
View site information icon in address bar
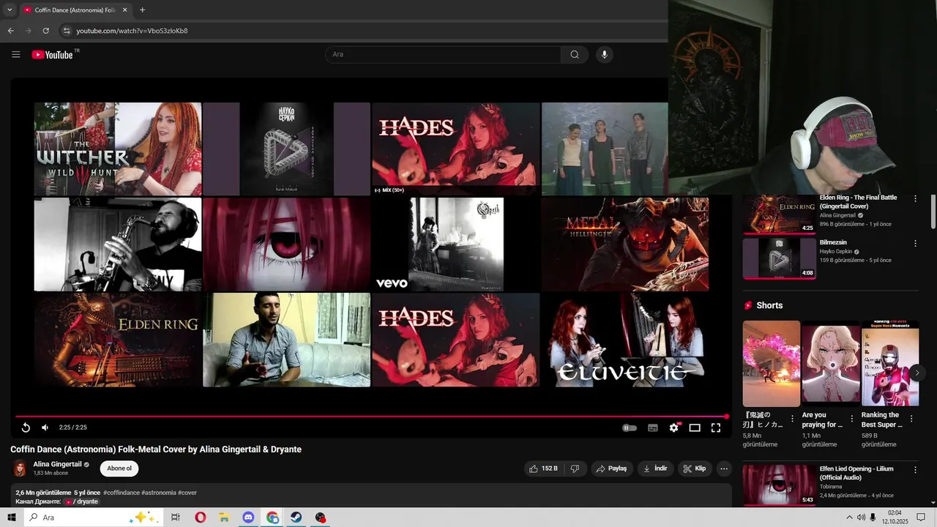66,31
